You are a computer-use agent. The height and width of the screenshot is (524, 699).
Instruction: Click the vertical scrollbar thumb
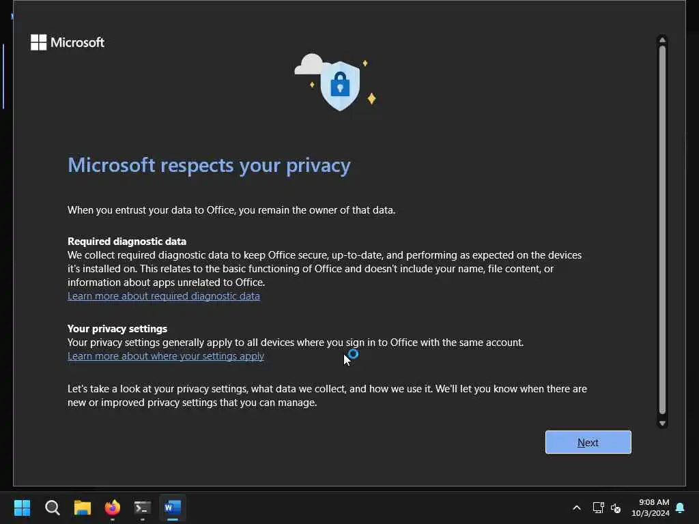pyautogui.click(x=661, y=229)
